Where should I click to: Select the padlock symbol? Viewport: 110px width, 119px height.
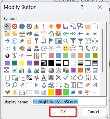(x=29, y=41)
